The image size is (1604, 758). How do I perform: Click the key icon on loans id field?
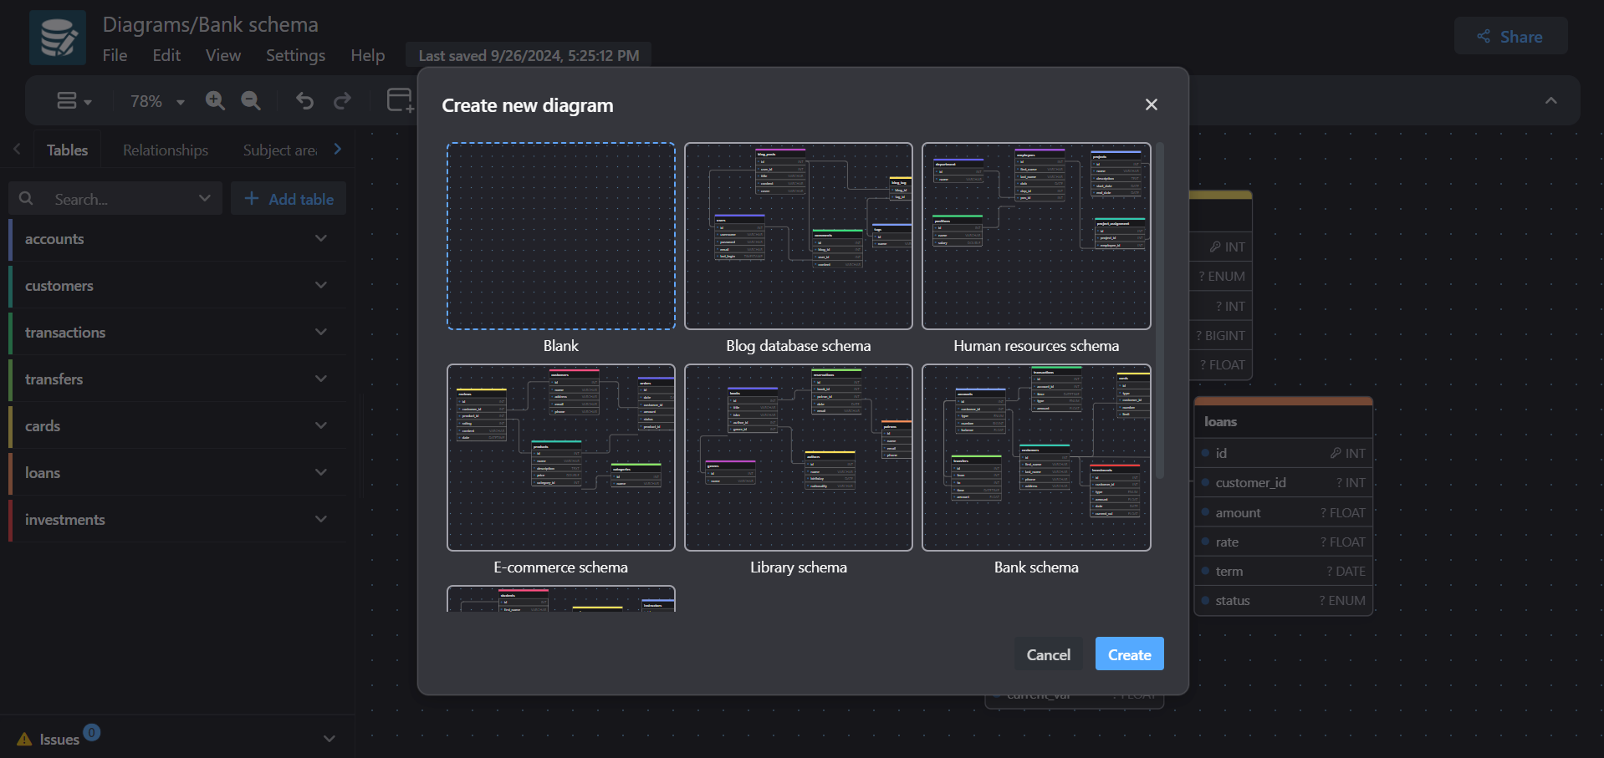[1336, 453]
